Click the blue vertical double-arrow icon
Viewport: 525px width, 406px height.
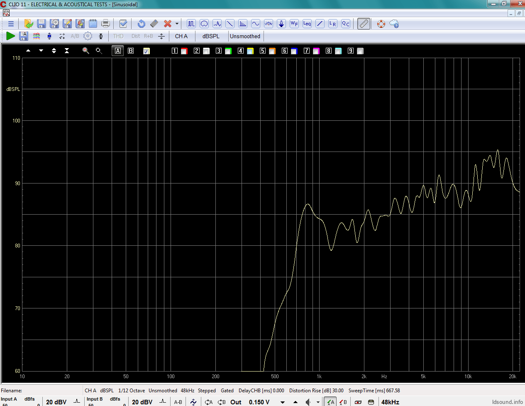[49, 36]
